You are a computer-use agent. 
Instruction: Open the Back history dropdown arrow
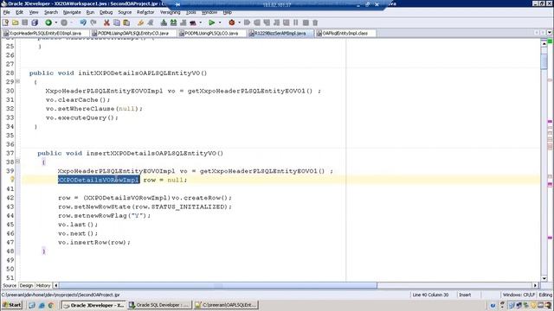[x=55, y=22]
